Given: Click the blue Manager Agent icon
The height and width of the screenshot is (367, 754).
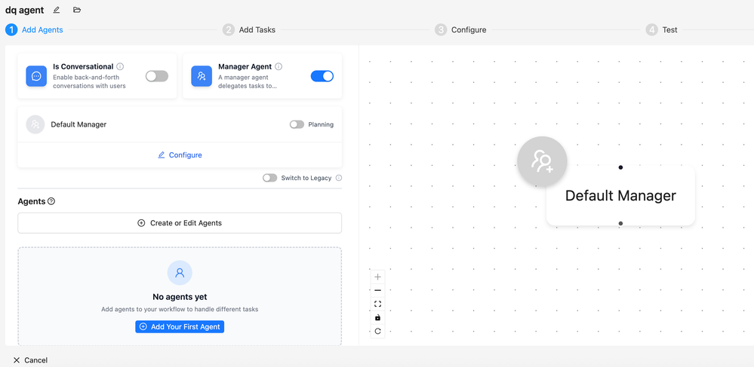Looking at the screenshot, I should tap(202, 76).
